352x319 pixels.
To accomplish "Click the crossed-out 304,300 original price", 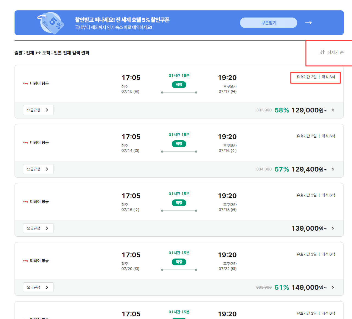I will pos(264,169).
